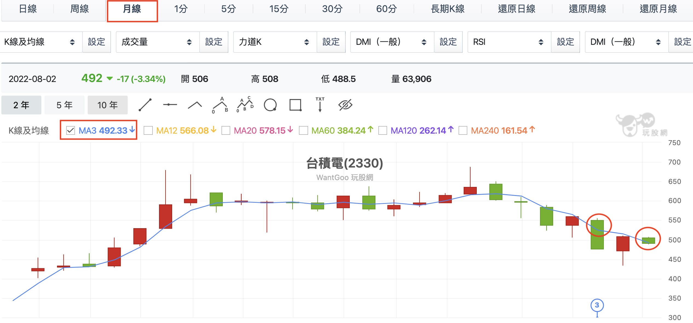Select the circle drawing tool
Image resolution: width=693 pixels, height=323 pixels.
click(x=270, y=105)
